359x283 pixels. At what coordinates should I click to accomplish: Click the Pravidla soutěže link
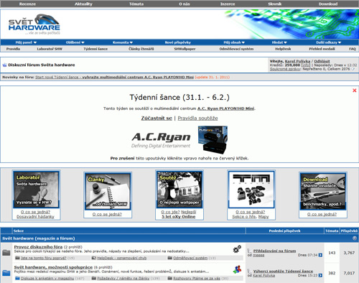click(x=197, y=118)
